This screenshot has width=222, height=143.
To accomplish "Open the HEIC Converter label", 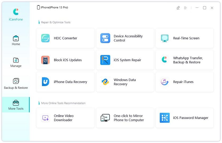I will (x=65, y=38).
